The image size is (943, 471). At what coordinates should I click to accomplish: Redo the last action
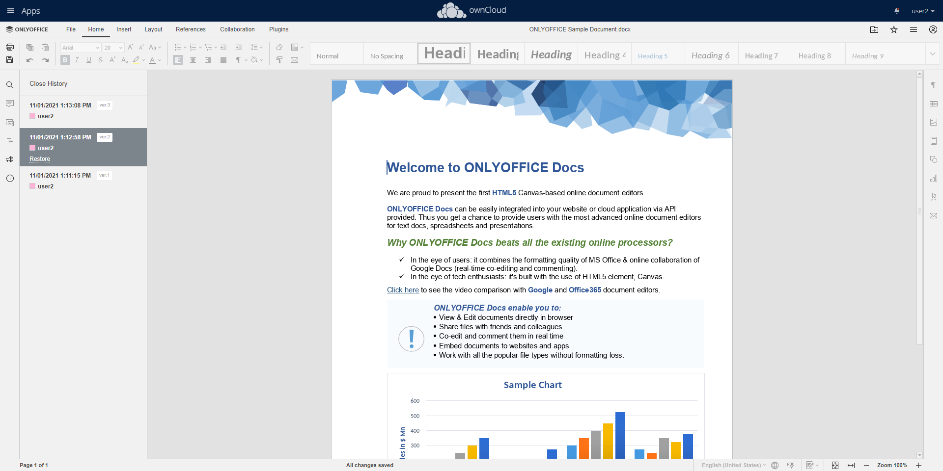(45, 60)
